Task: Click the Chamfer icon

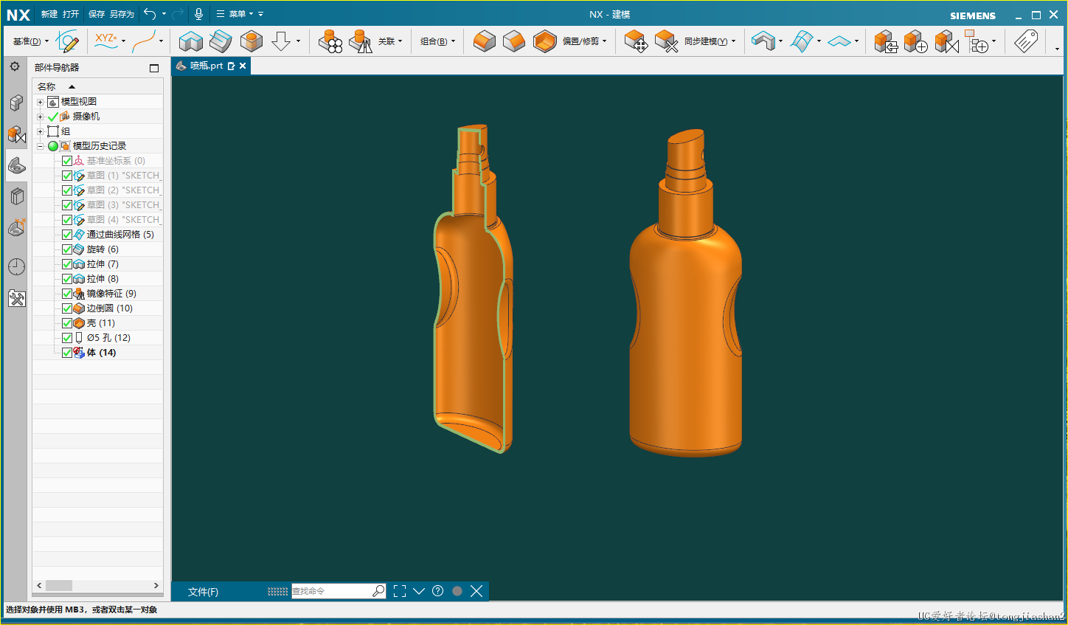Action: (x=514, y=41)
